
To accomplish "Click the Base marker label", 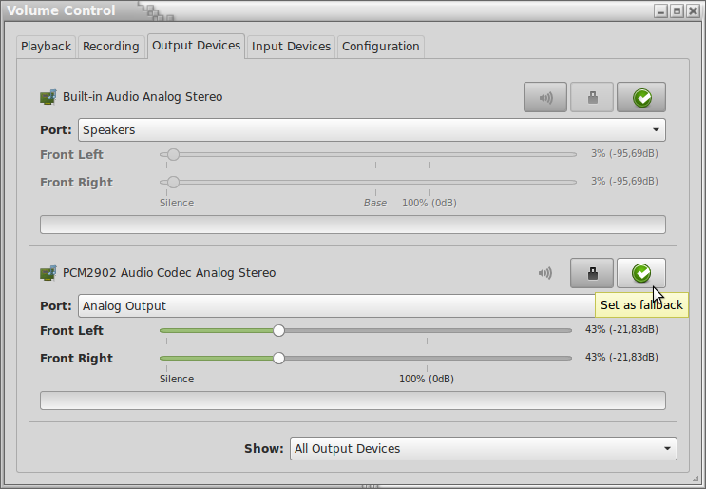I will tap(375, 203).
